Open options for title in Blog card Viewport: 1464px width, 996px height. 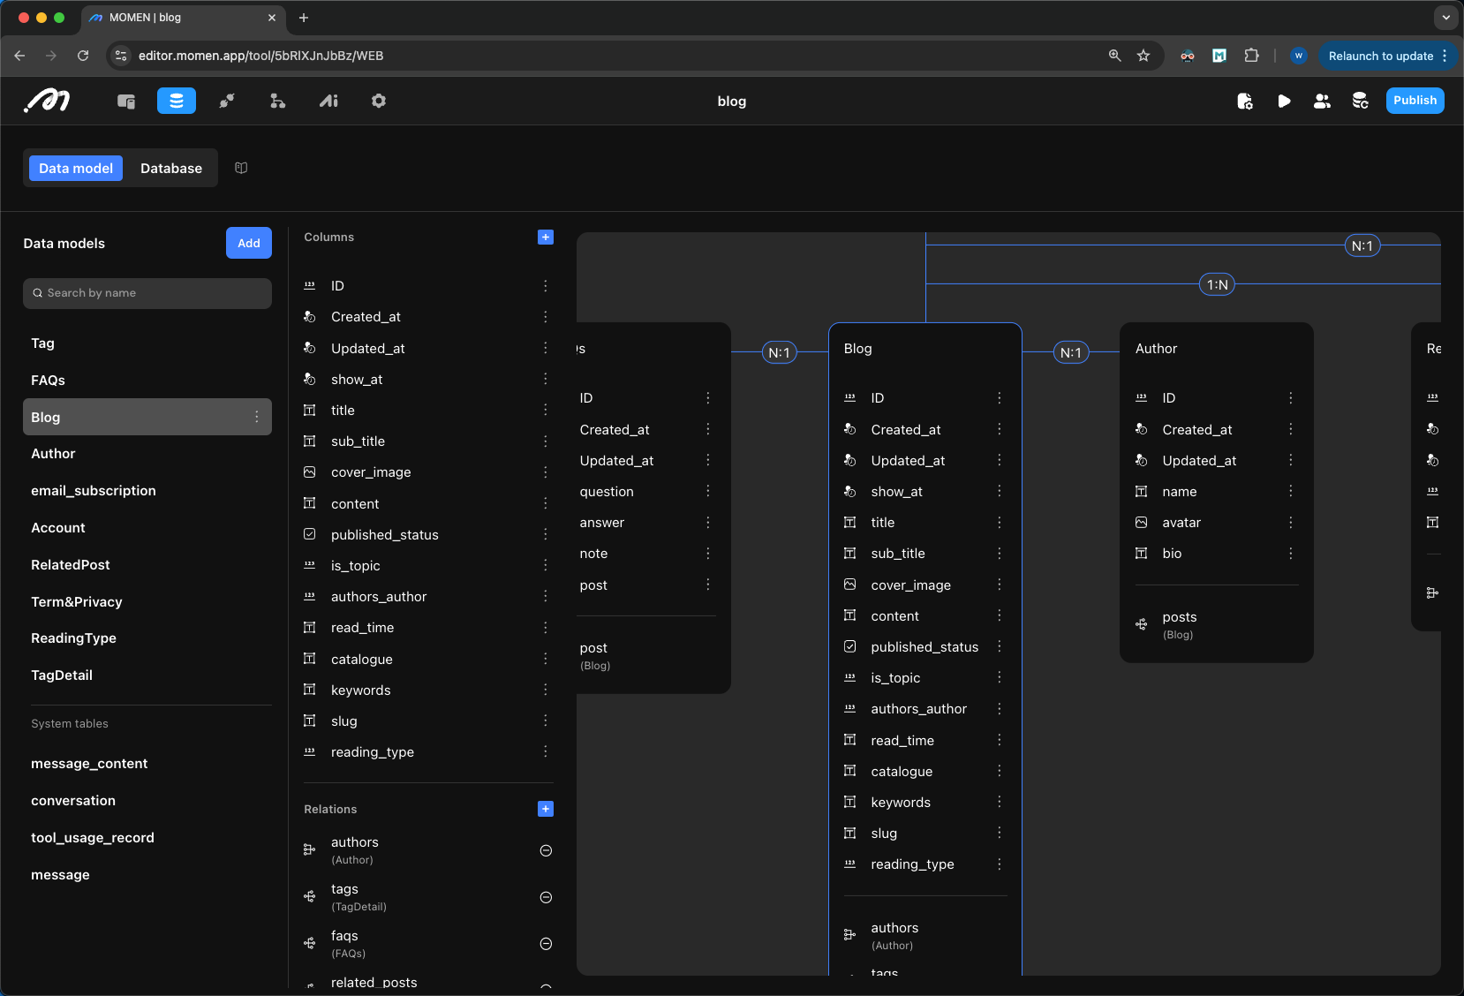click(x=1000, y=523)
